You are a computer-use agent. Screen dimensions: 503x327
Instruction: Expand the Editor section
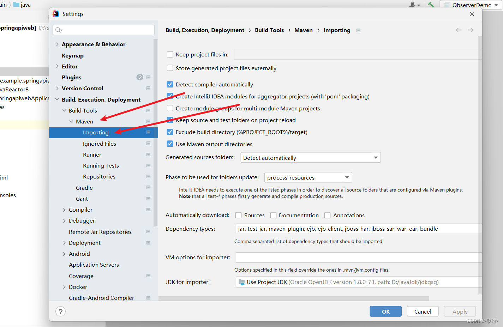(x=57, y=66)
